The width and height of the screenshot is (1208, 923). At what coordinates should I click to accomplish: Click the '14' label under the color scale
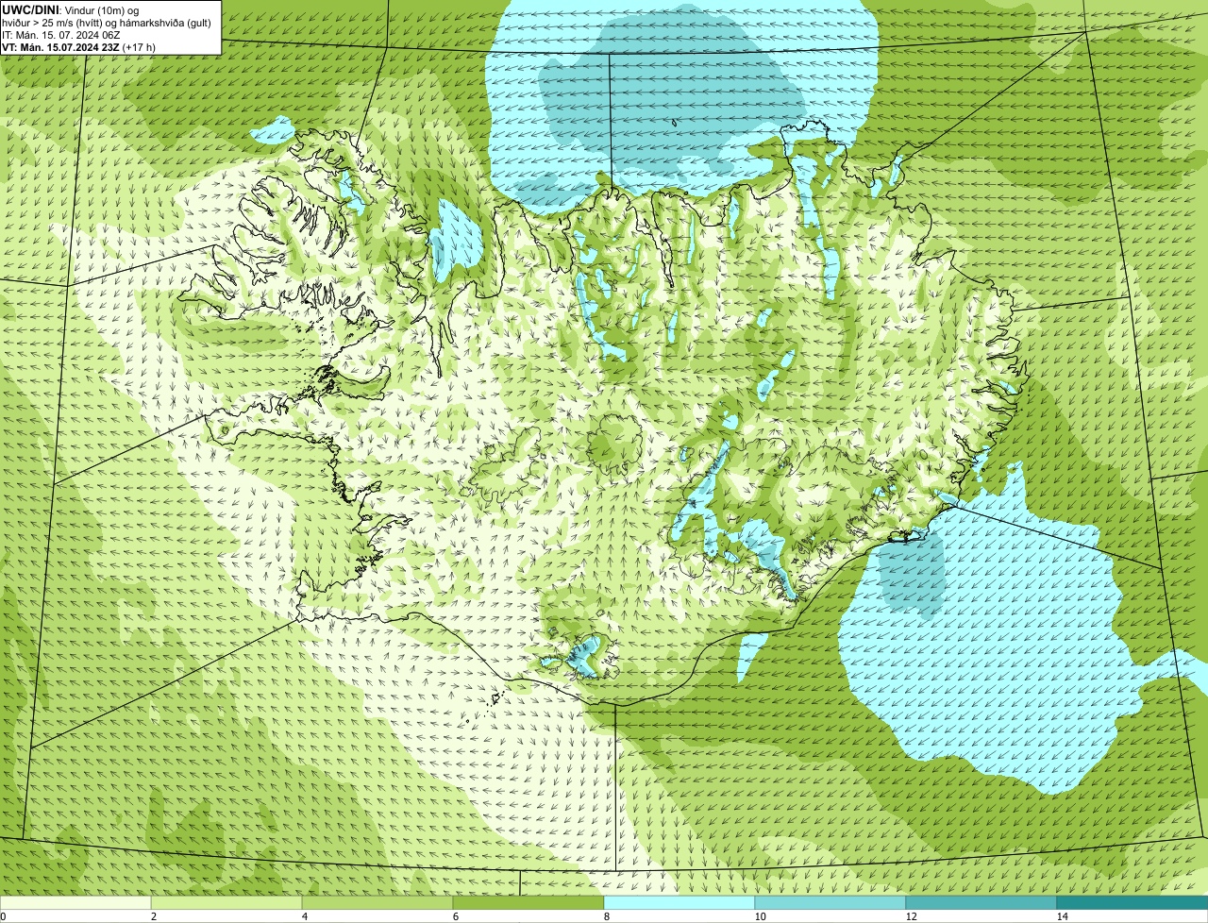point(1062,916)
